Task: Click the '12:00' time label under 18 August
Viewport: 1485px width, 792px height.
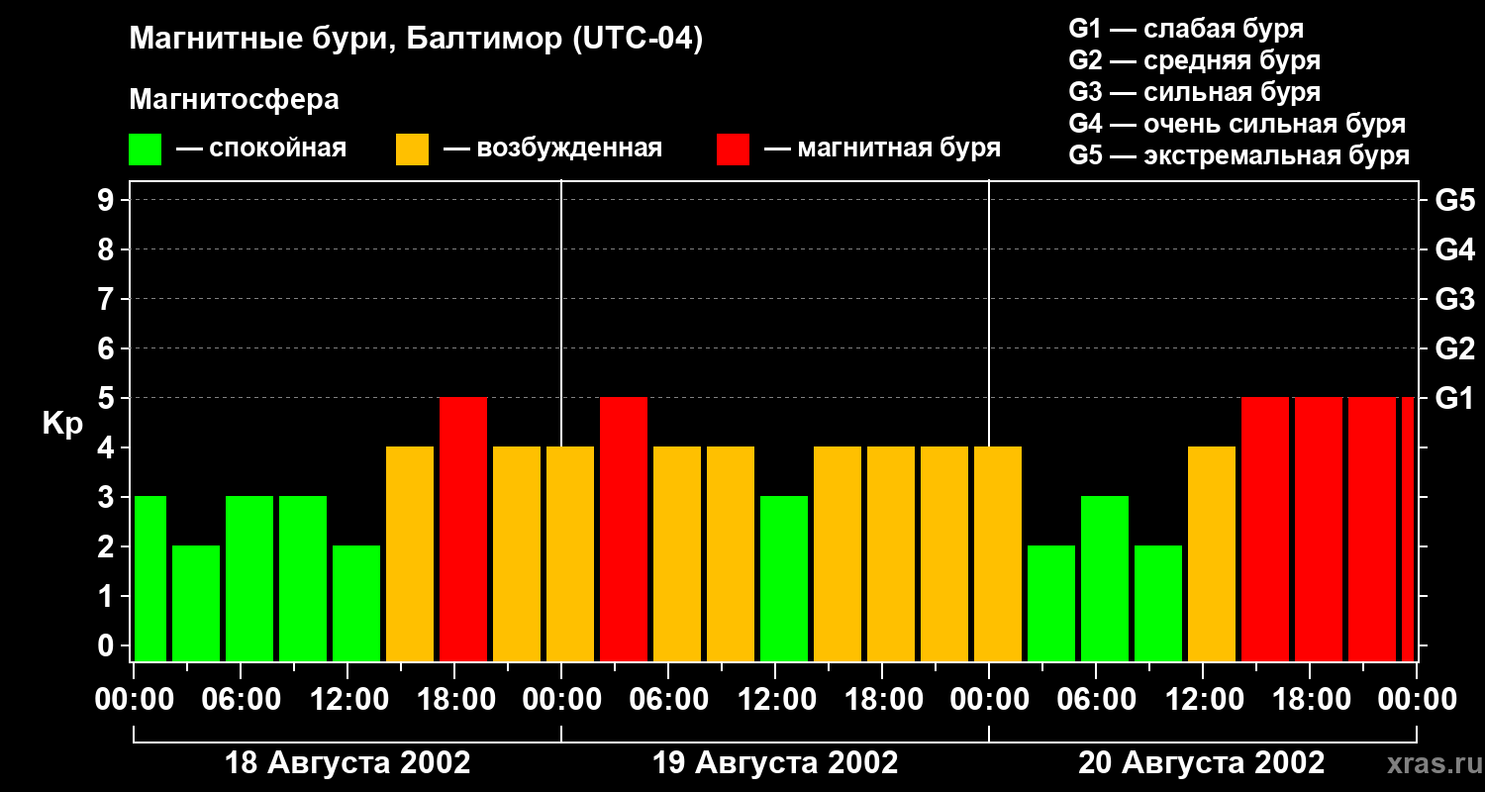Action: pyautogui.click(x=347, y=700)
